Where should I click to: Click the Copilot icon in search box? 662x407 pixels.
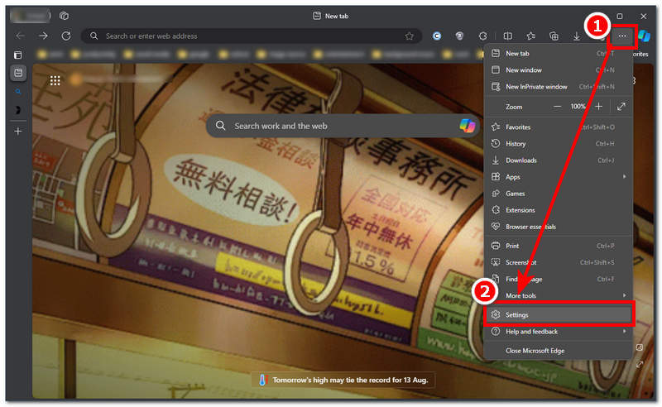468,126
